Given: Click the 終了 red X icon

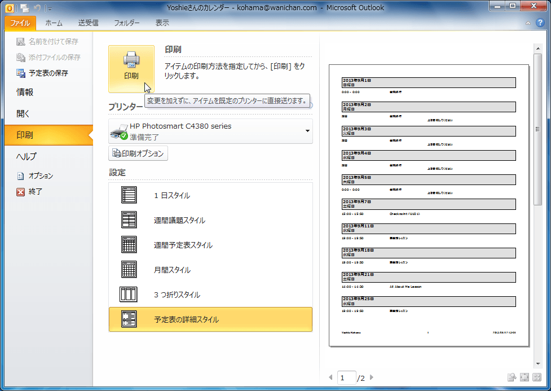Looking at the screenshot, I should point(21,192).
